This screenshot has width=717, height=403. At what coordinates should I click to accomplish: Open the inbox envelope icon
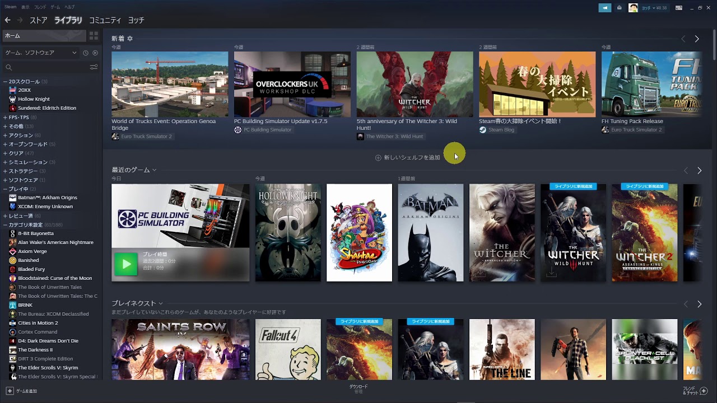point(619,8)
